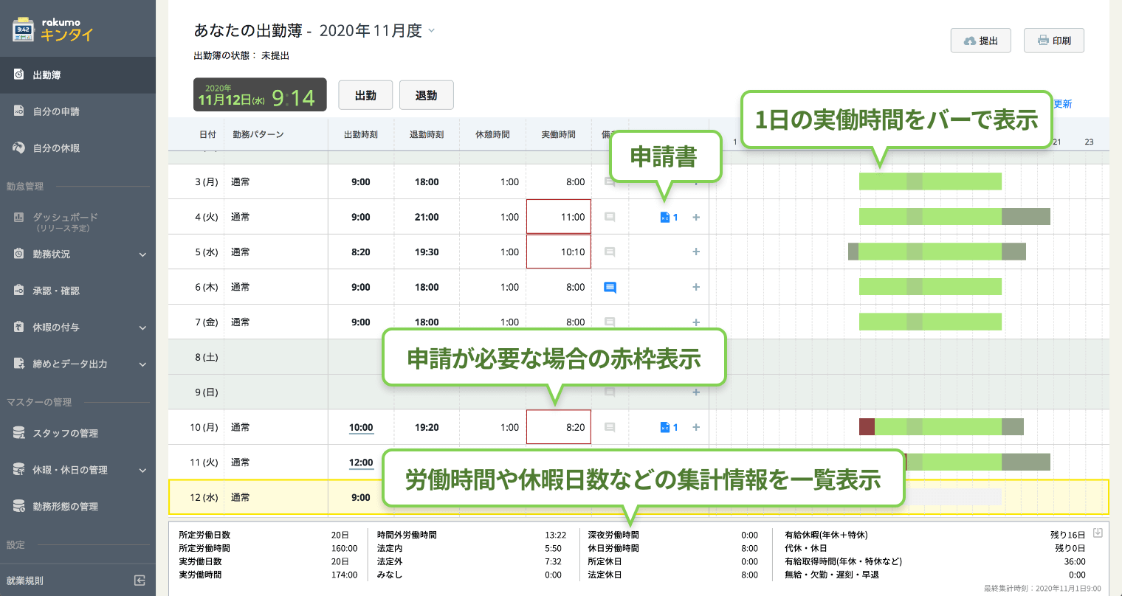Click the underlined 10:00 clock-in time
This screenshot has height=596, width=1122.
(361, 428)
